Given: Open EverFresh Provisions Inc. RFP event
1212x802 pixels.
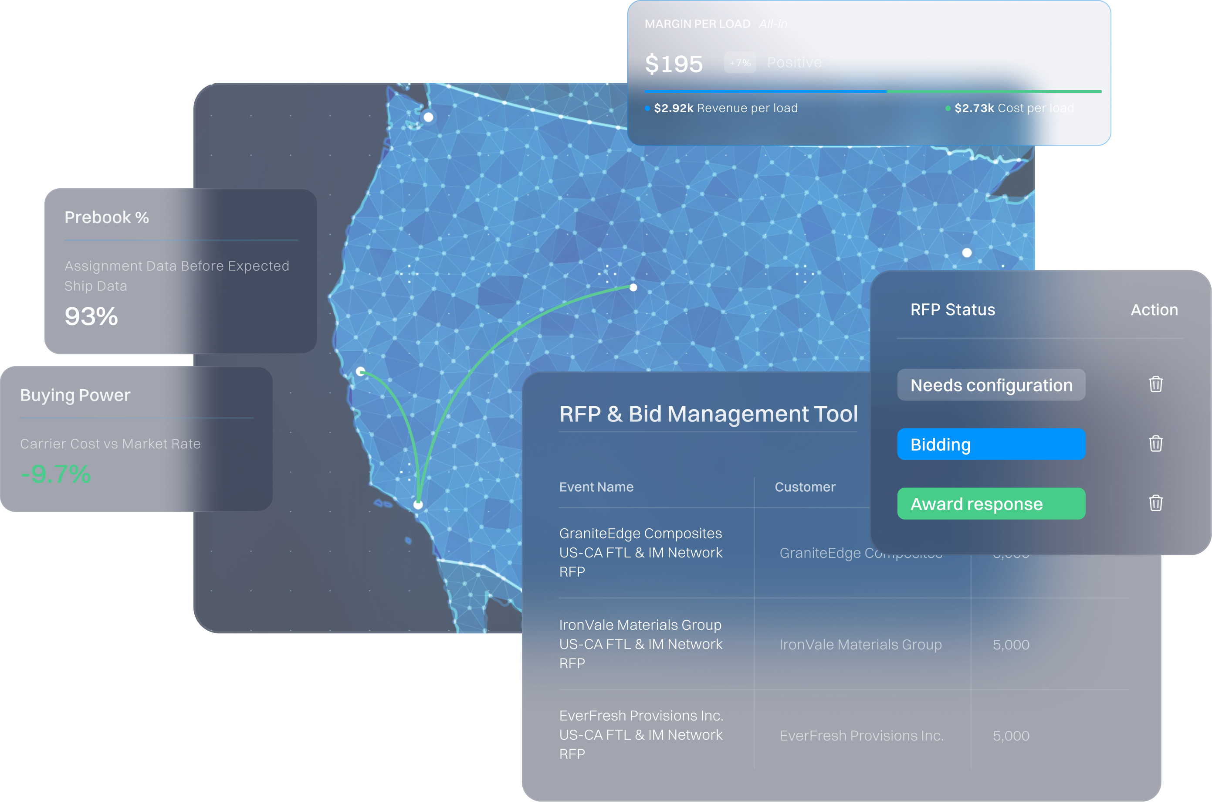Looking at the screenshot, I should click(640, 734).
